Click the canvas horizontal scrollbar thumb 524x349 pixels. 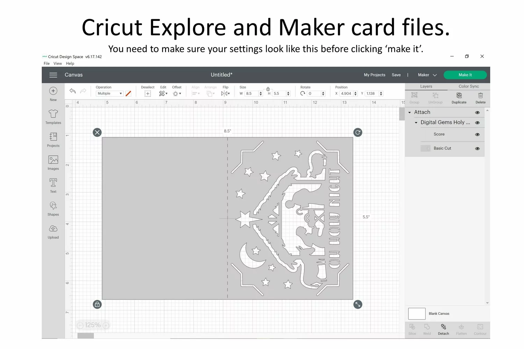tap(86, 336)
